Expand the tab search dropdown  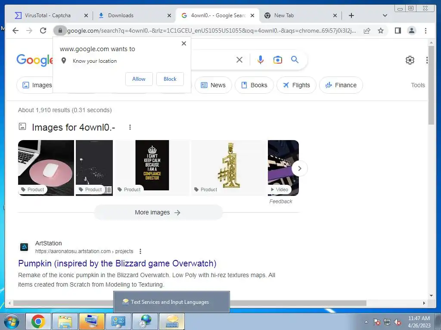point(385,15)
